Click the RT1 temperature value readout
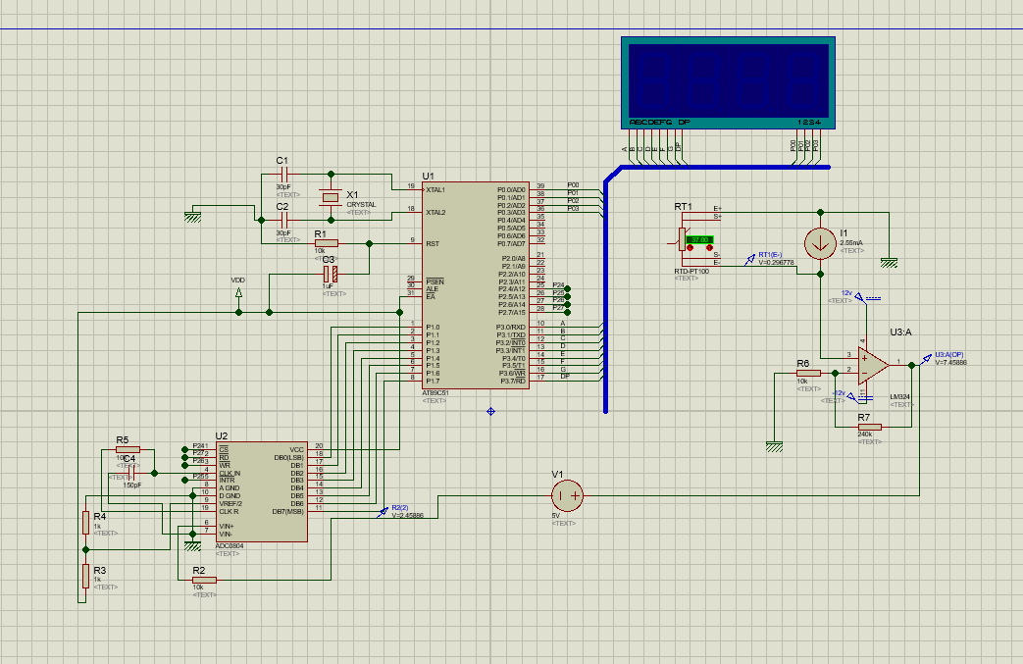The width and height of the screenshot is (1023, 664). click(699, 240)
